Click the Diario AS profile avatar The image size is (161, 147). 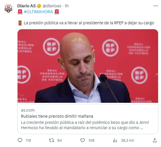(x=8, y=9)
